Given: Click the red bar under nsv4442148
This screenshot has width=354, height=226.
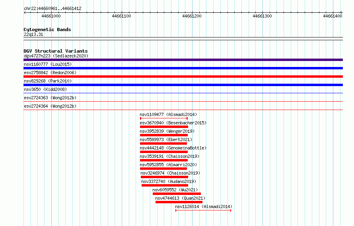Looking at the screenshot, I should (164, 152).
